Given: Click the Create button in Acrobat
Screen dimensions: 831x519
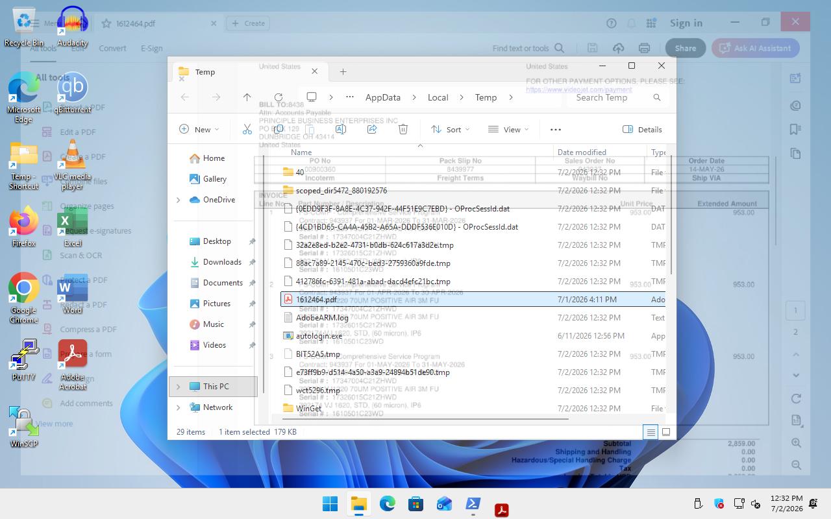Looking at the screenshot, I should click(247, 23).
